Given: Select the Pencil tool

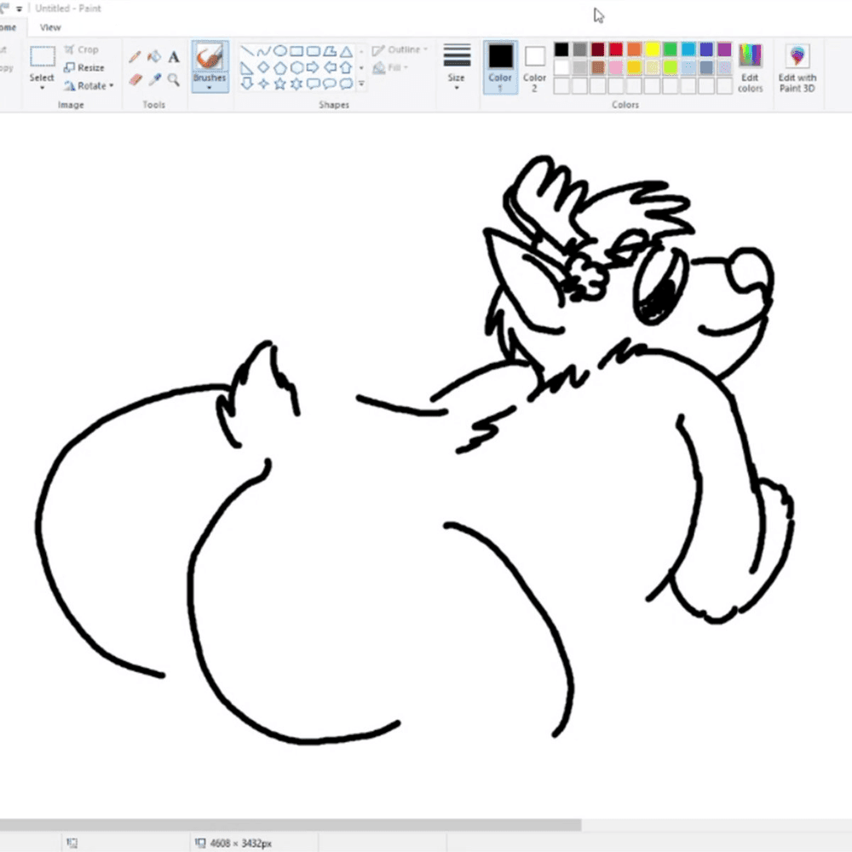Looking at the screenshot, I should [x=135, y=57].
